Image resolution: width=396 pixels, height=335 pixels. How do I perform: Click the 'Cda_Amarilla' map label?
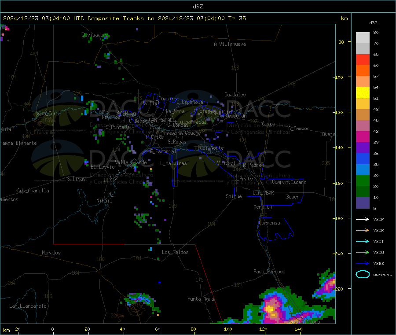point(33,191)
